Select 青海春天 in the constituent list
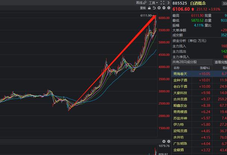 [x=181, y=74]
